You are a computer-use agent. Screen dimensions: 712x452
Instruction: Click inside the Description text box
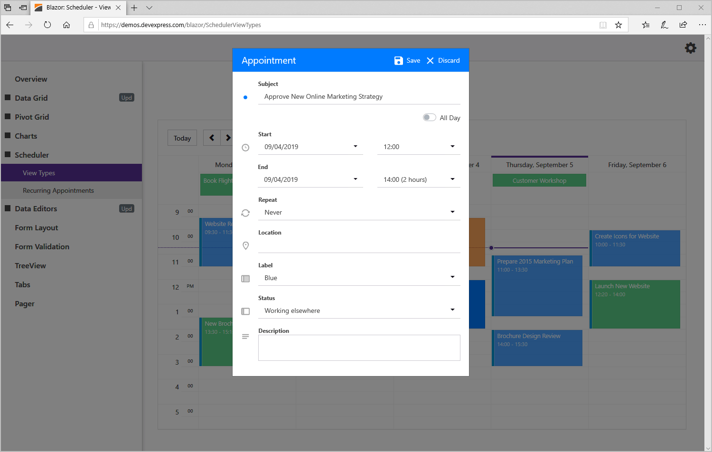pyautogui.click(x=359, y=348)
